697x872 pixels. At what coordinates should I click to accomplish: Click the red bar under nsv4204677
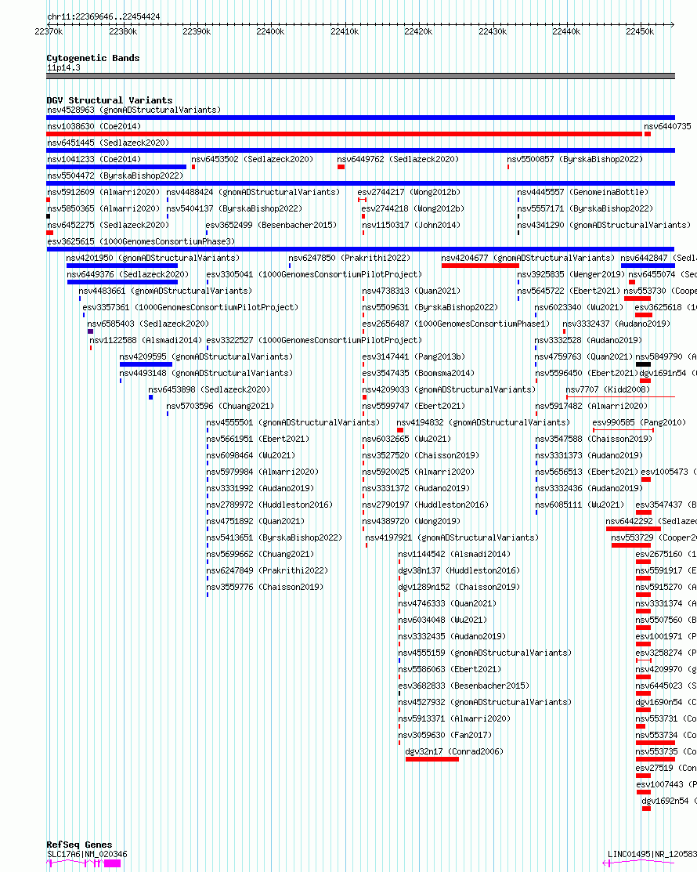coord(480,266)
